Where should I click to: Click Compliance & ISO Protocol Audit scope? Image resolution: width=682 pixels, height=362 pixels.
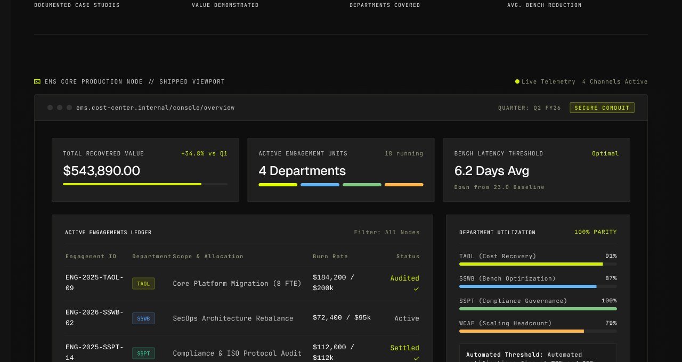coord(237,353)
